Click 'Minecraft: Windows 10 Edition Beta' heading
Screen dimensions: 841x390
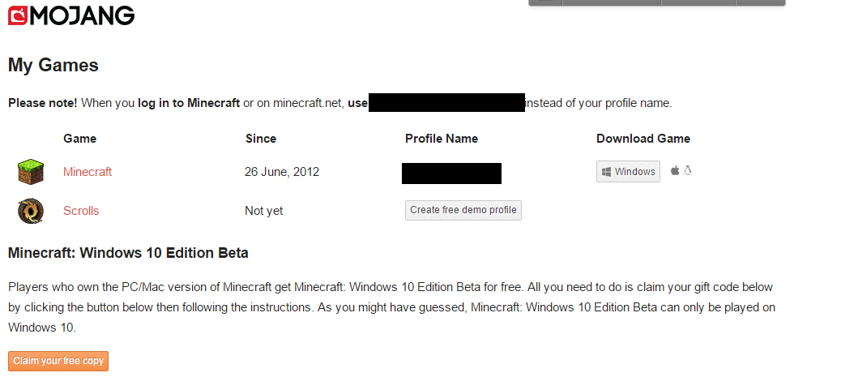point(128,253)
